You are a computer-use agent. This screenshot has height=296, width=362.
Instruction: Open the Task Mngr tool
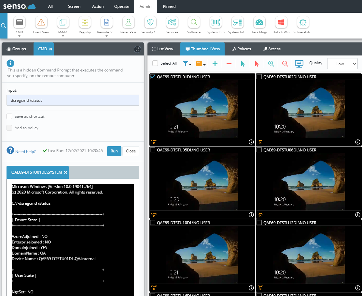[259, 23]
